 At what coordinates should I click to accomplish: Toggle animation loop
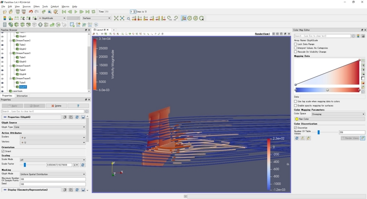click(94, 12)
